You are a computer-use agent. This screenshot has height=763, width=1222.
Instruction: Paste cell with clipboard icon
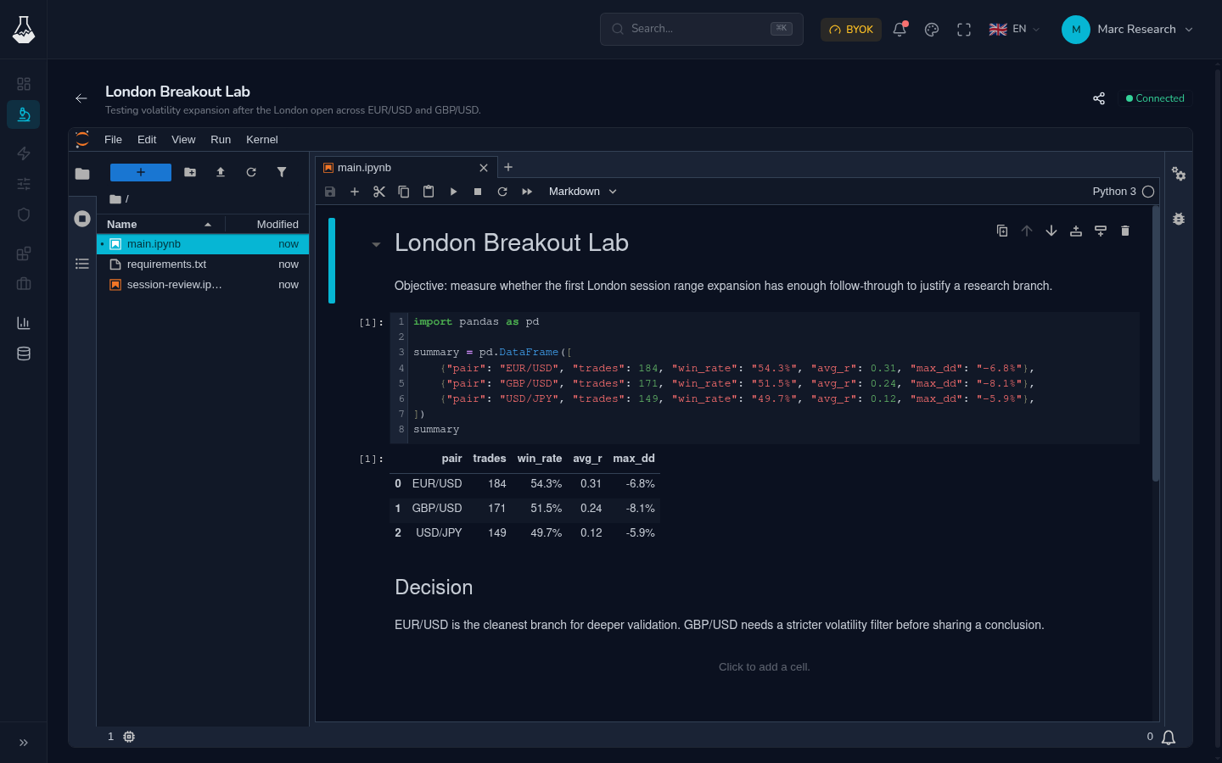[x=429, y=192]
